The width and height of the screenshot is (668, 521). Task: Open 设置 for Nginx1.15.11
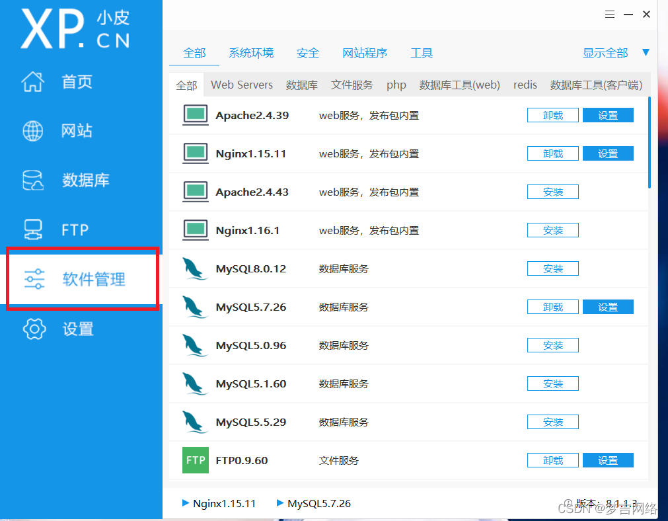pos(608,153)
